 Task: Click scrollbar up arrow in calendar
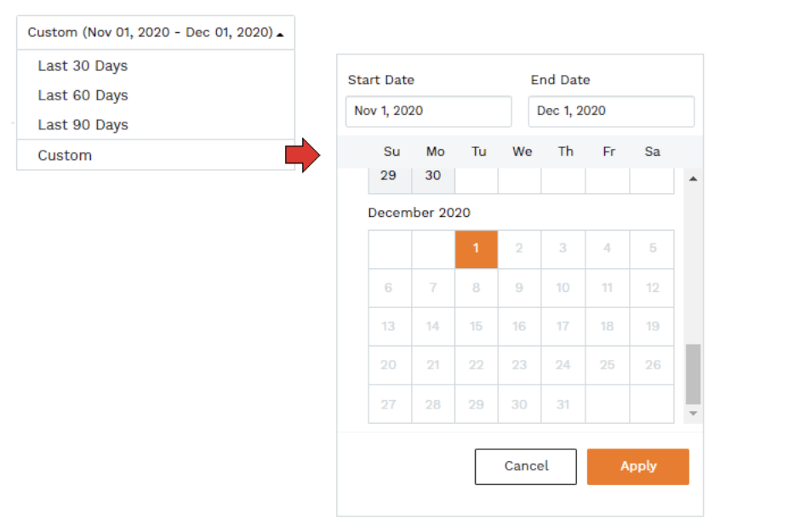tap(693, 179)
